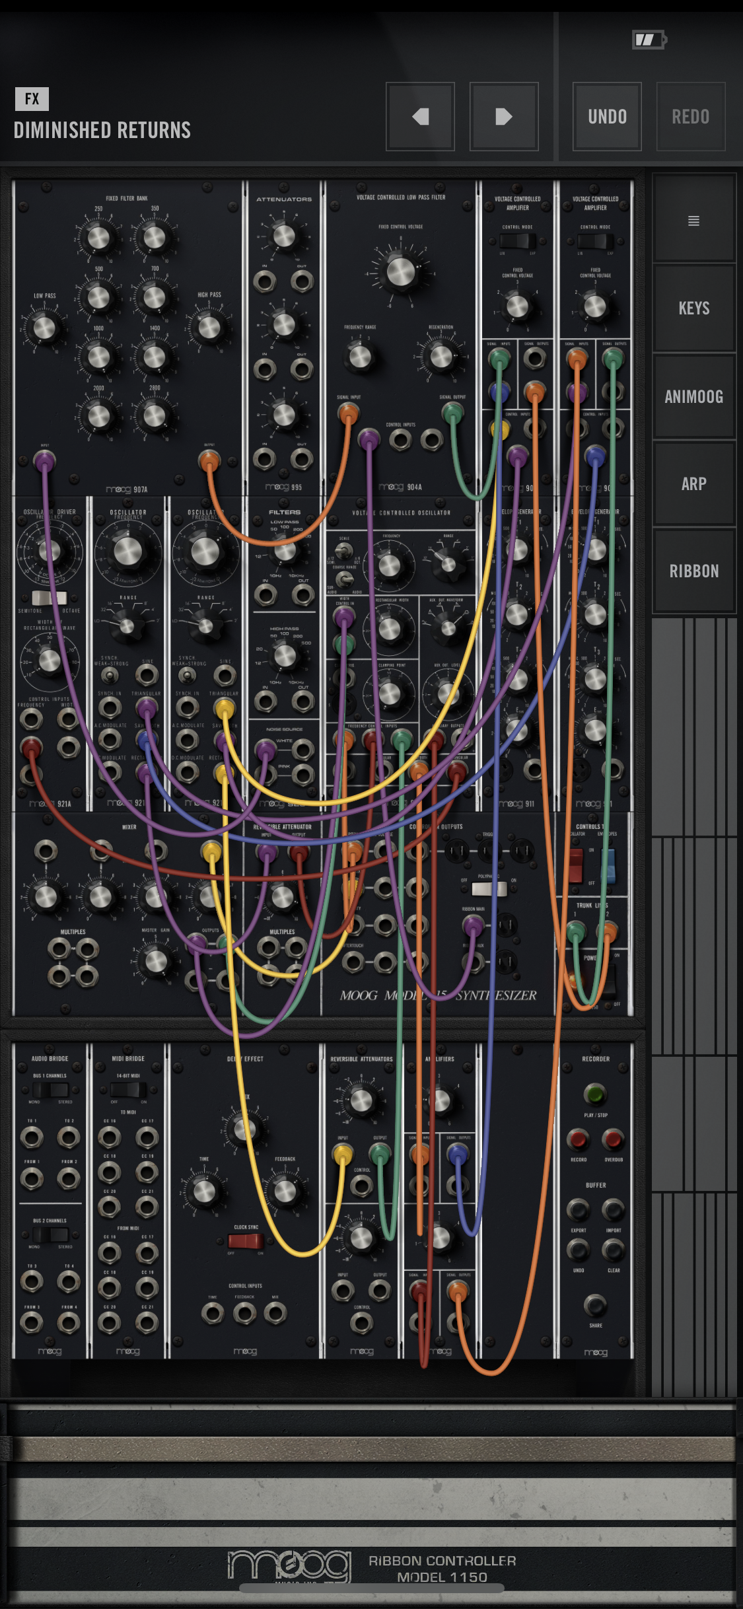Tap the recorder buffer Import button
The width and height of the screenshot is (743, 1609).
click(x=614, y=1209)
